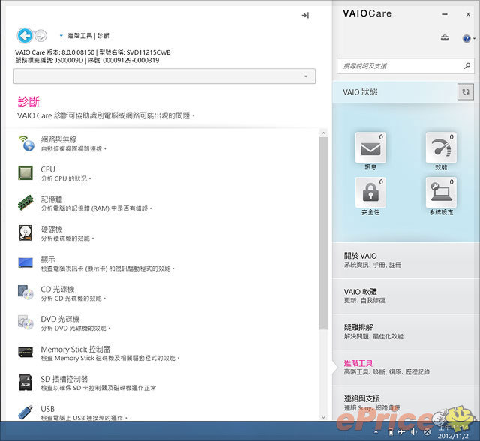
Task: Open the 系統設定 system settings icon
Action: point(440,193)
